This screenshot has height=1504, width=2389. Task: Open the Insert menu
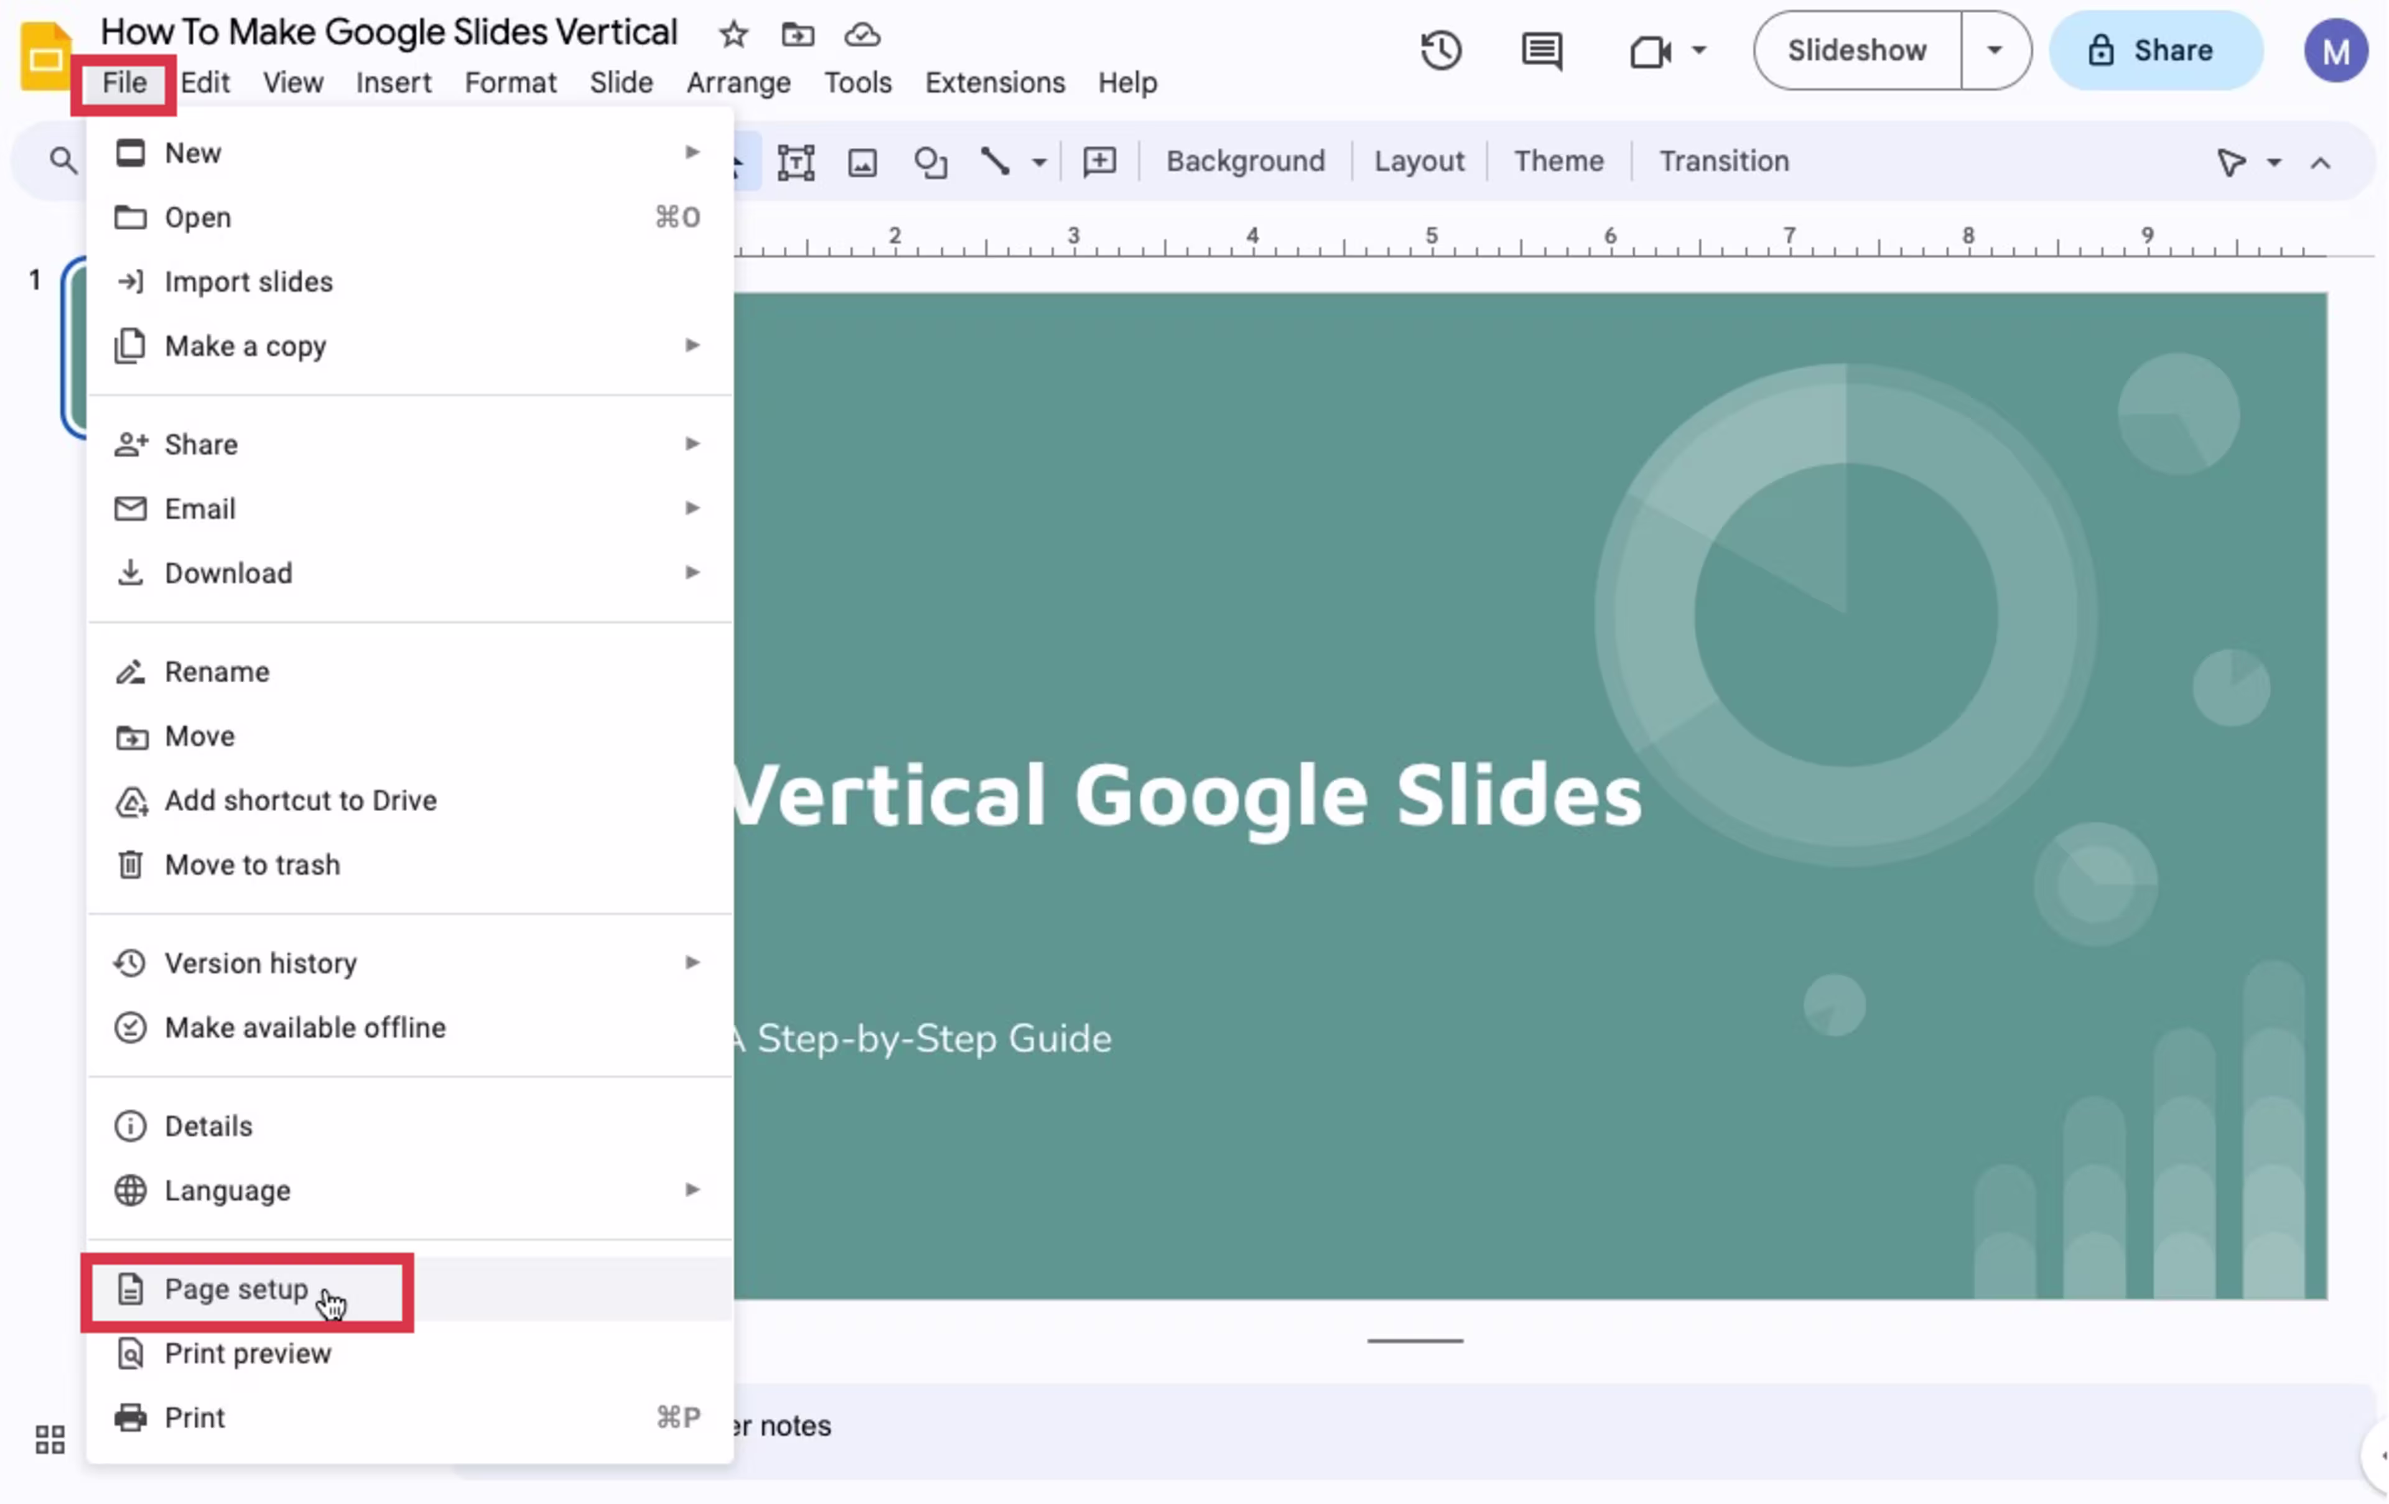[x=394, y=82]
